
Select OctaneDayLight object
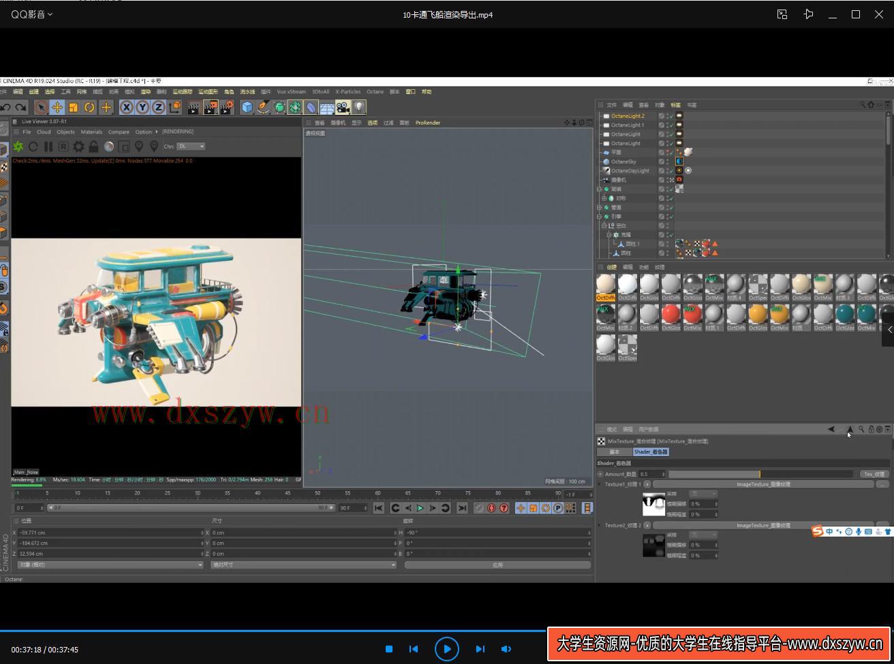pyautogui.click(x=630, y=171)
